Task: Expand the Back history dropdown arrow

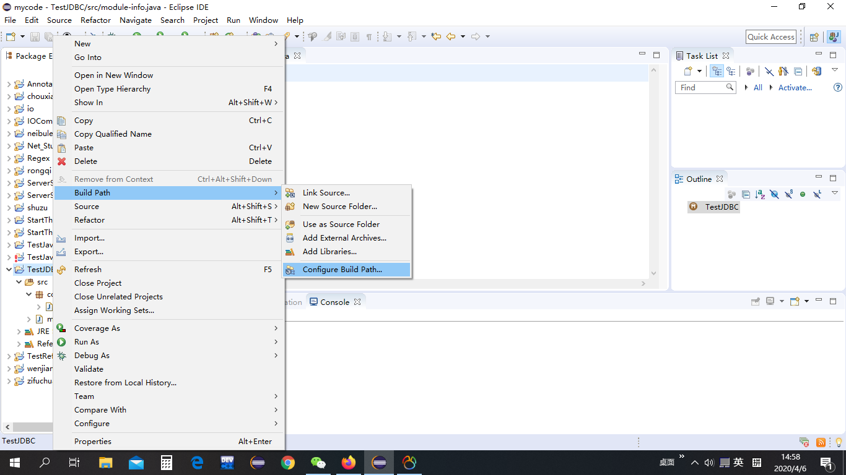Action: (463, 36)
